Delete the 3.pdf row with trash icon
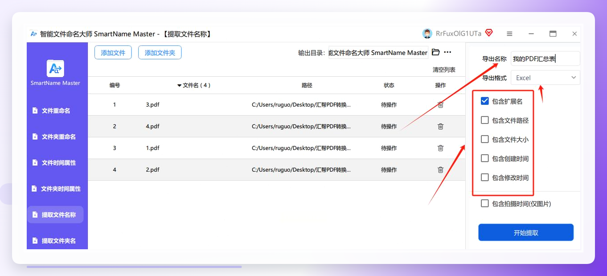The height and width of the screenshot is (276, 607). 440,105
